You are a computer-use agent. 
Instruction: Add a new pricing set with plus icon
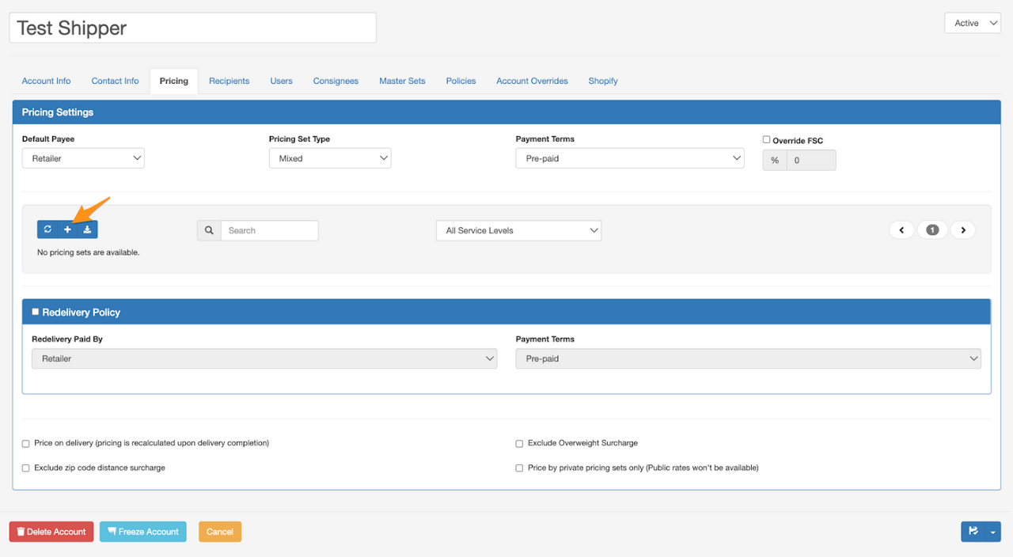click(67, 229)
